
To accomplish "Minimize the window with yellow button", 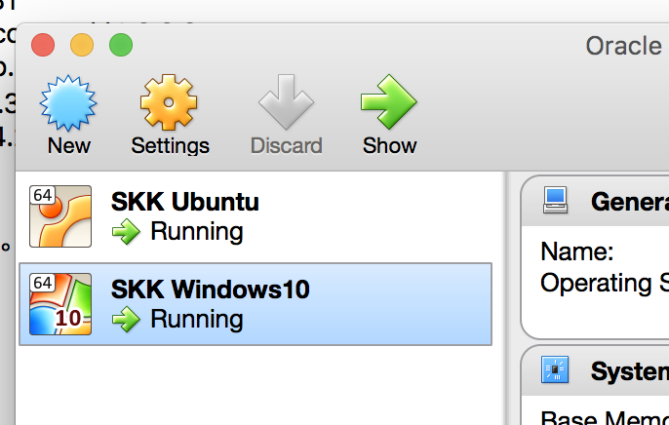I will (x=82, y=45).
